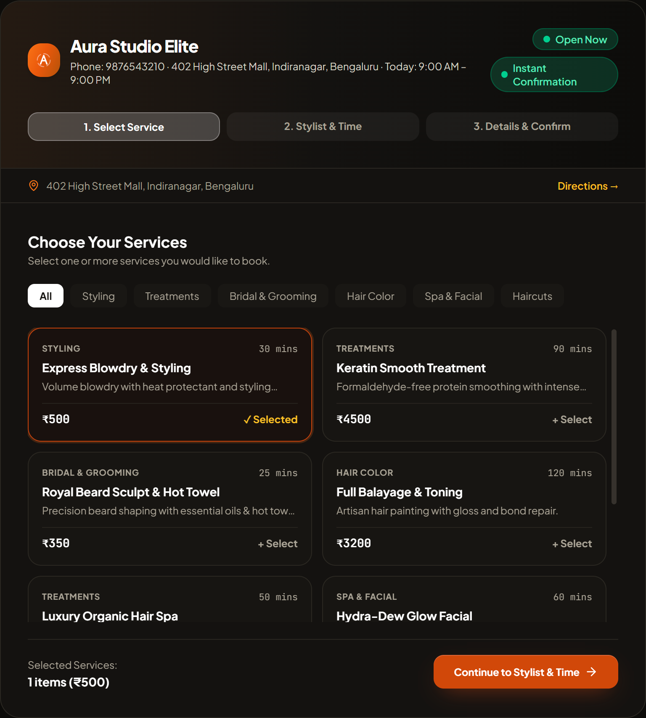Click the ₹350 price text
The width and height of the screenshot is (646, 718).
pos(56,543)
